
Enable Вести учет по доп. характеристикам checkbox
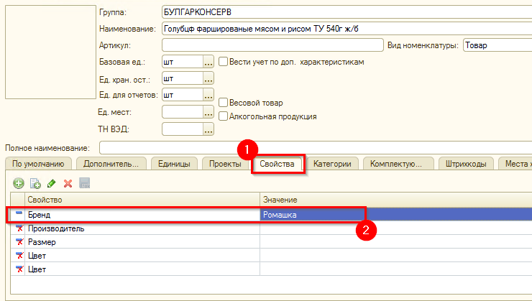click(x=224, y=62)
